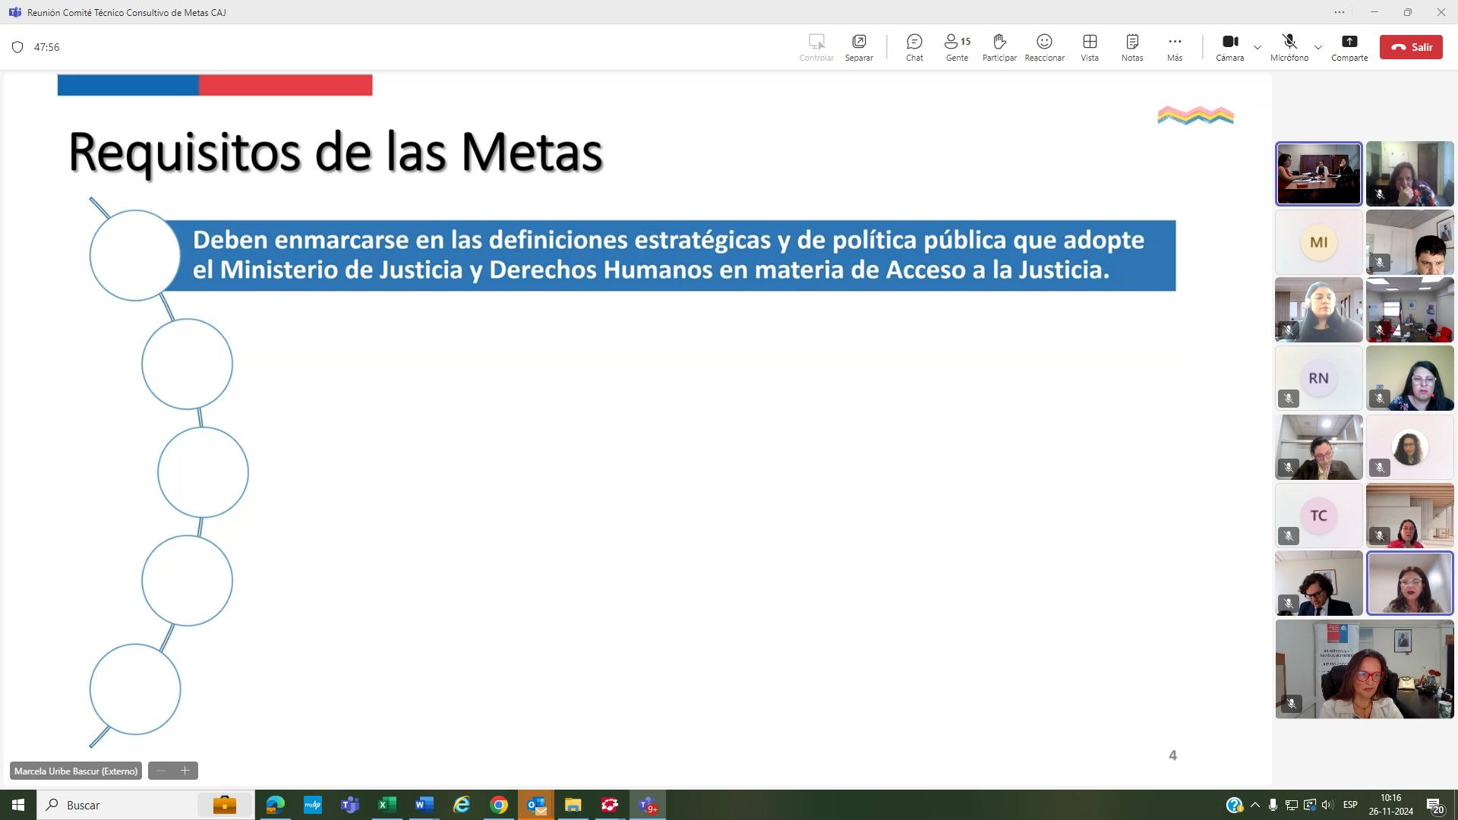Zoom in shared slide with plus button
This screenshot has width=1458, height=820.
(185, 771)
